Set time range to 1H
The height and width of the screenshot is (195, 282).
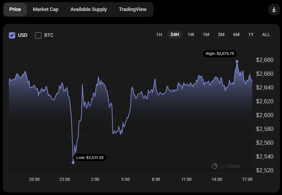[159, 35]
